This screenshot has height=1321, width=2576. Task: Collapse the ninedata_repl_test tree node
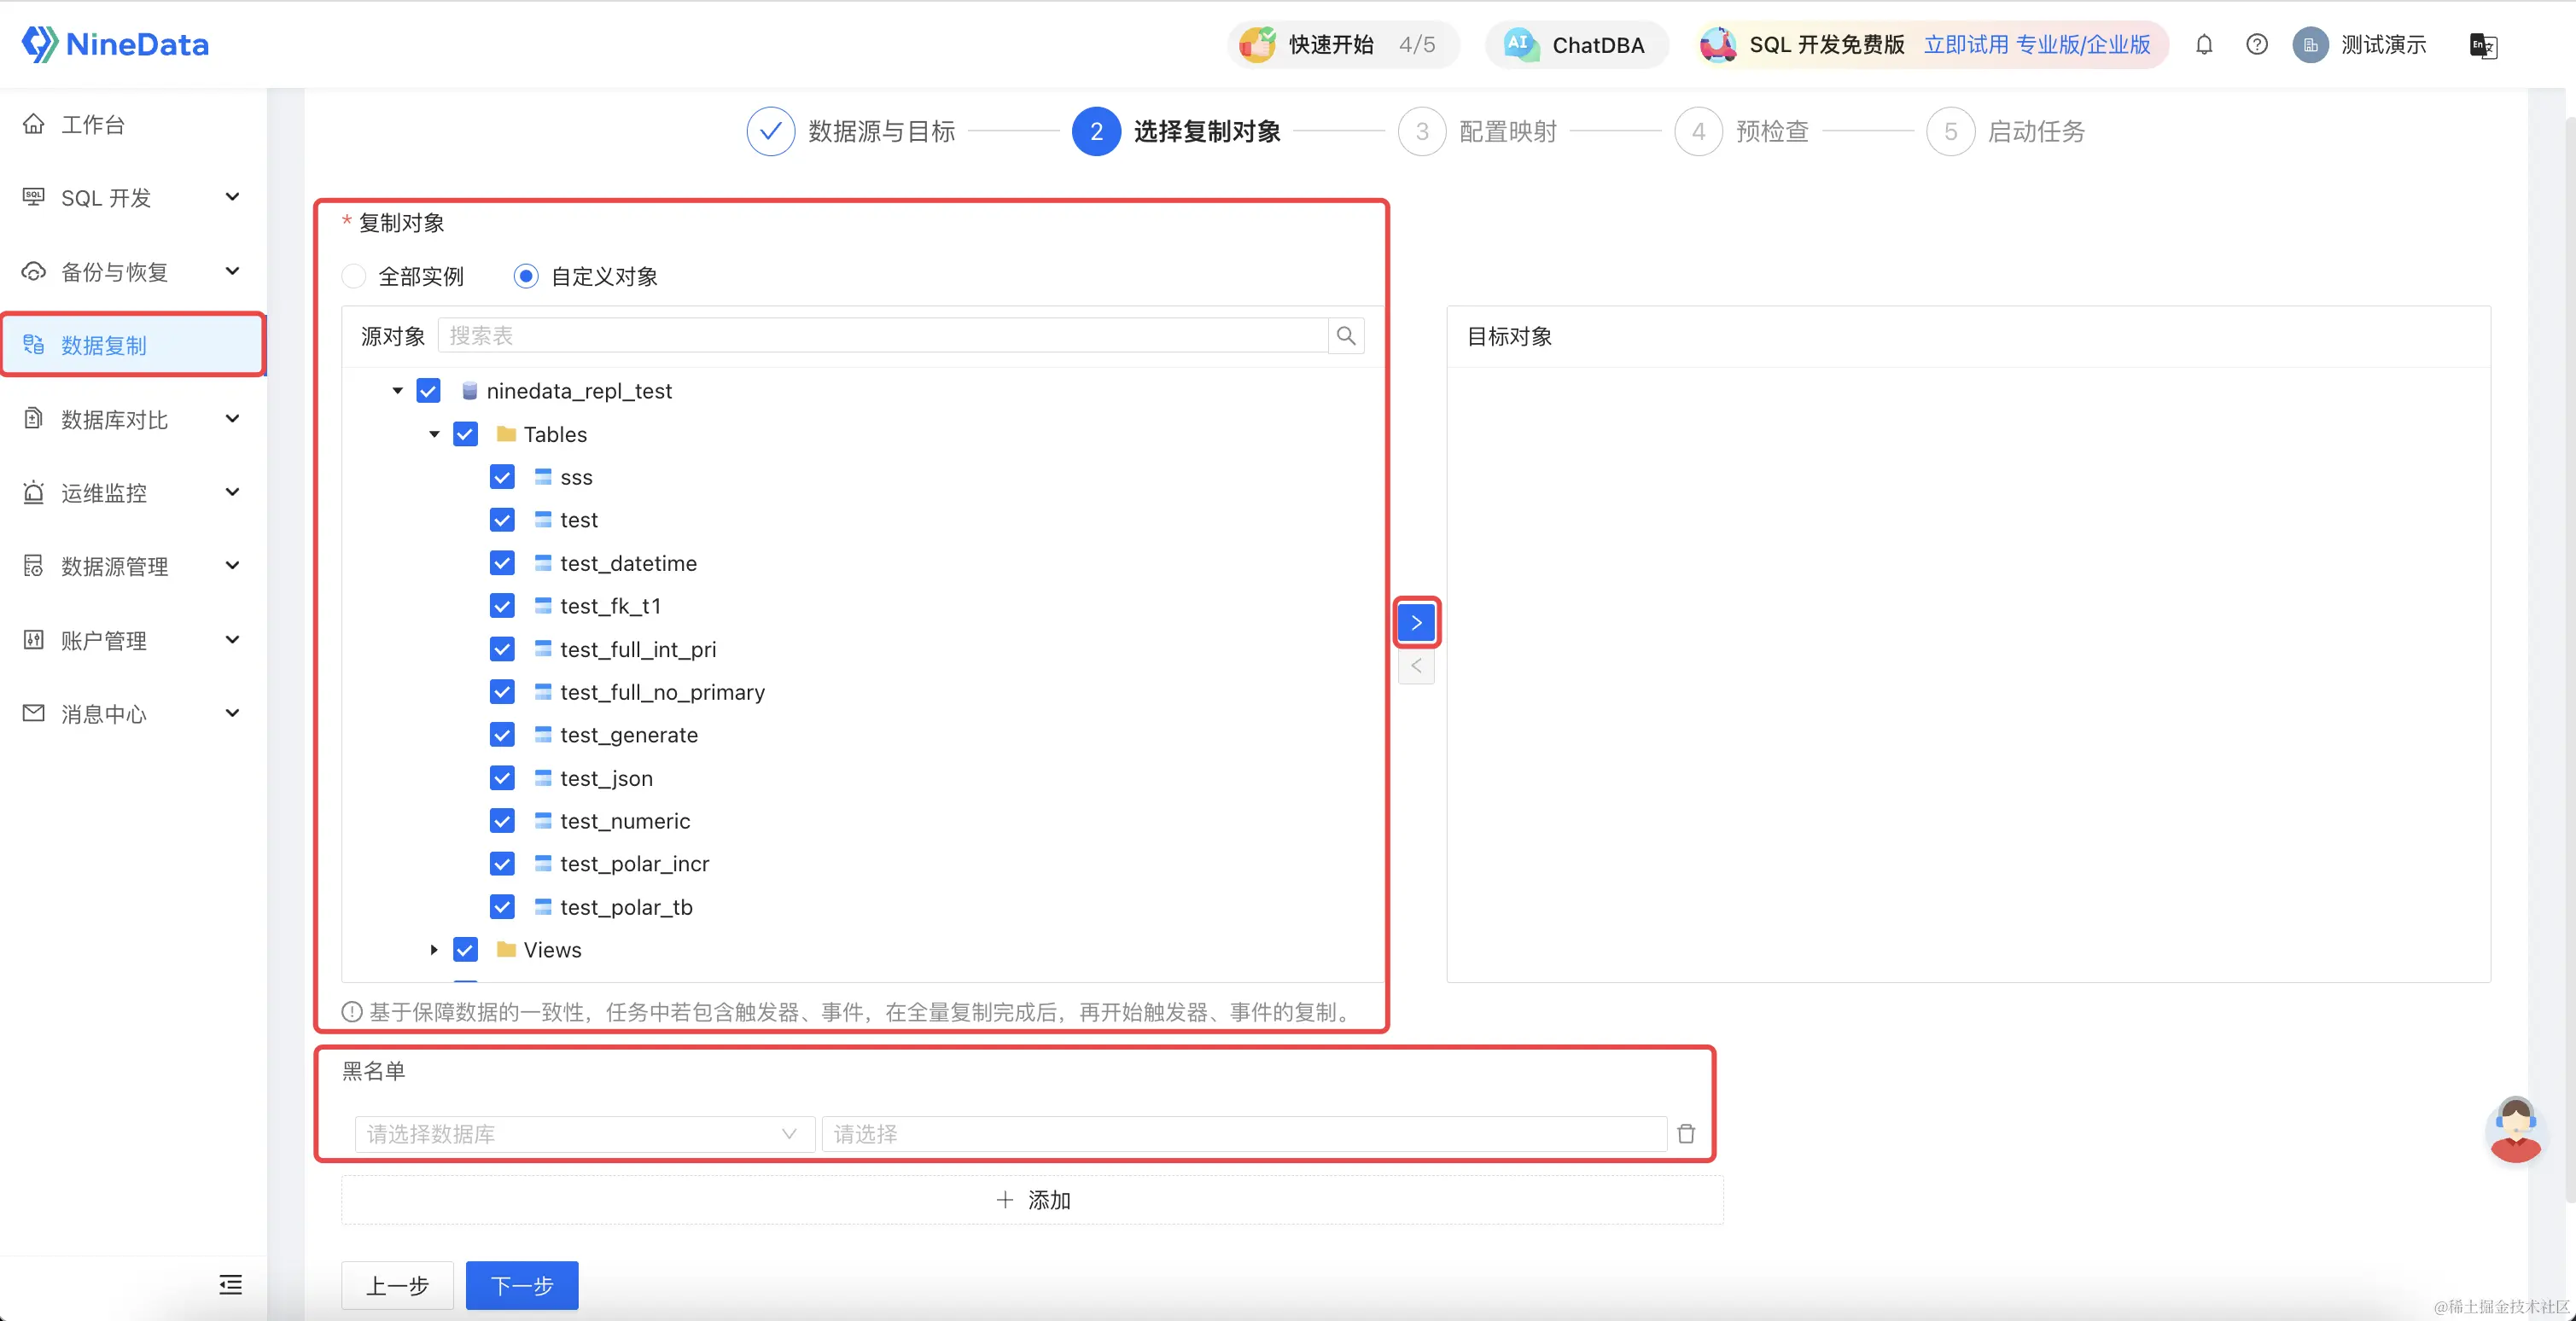pyautogui.click(x=397, y=391)
